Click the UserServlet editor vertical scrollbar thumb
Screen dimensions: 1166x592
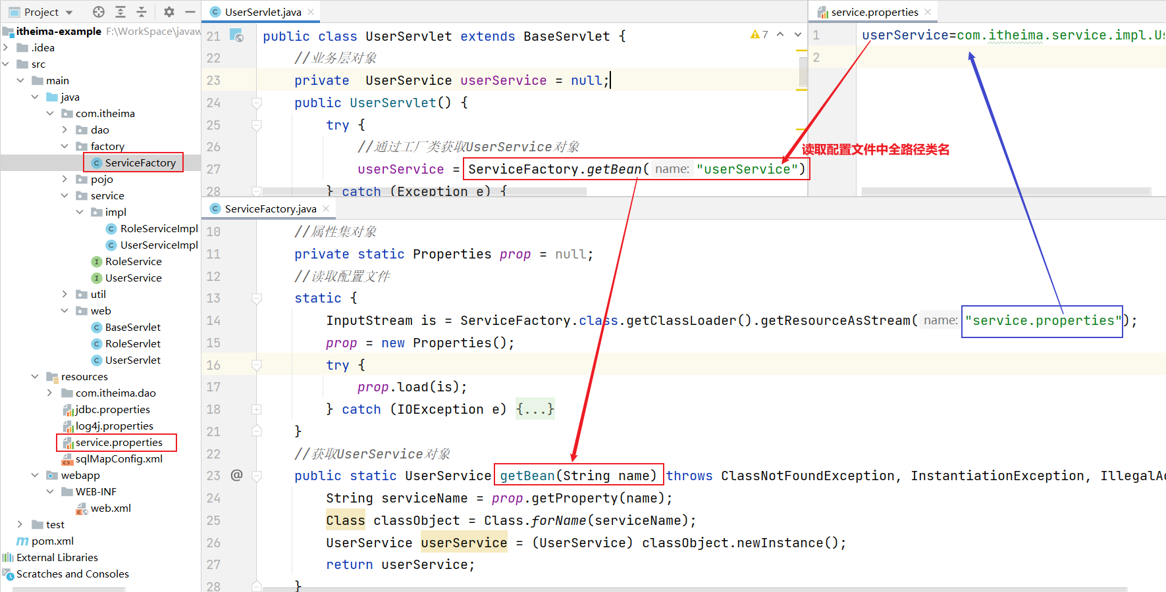click(x=803, y=72)
